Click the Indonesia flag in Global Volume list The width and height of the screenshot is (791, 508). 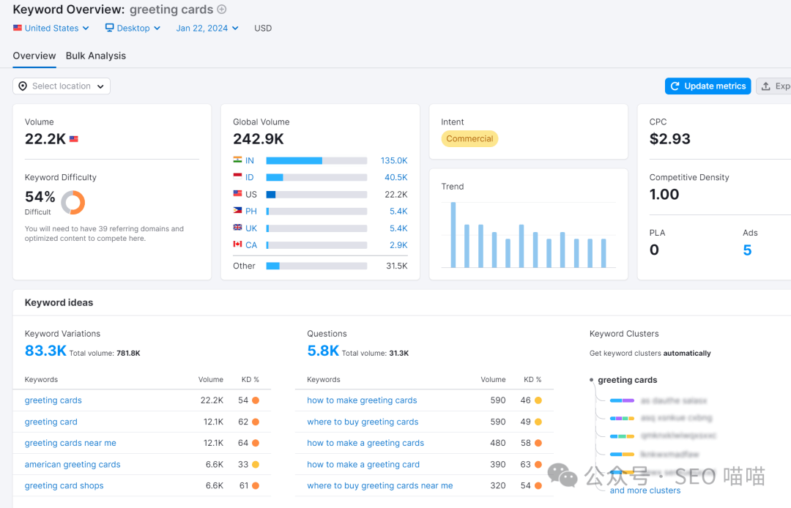coord(237,176)
